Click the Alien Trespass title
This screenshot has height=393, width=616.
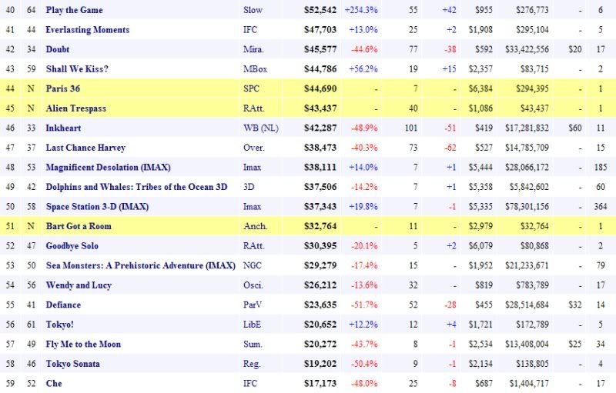click(x=76, y=108)
